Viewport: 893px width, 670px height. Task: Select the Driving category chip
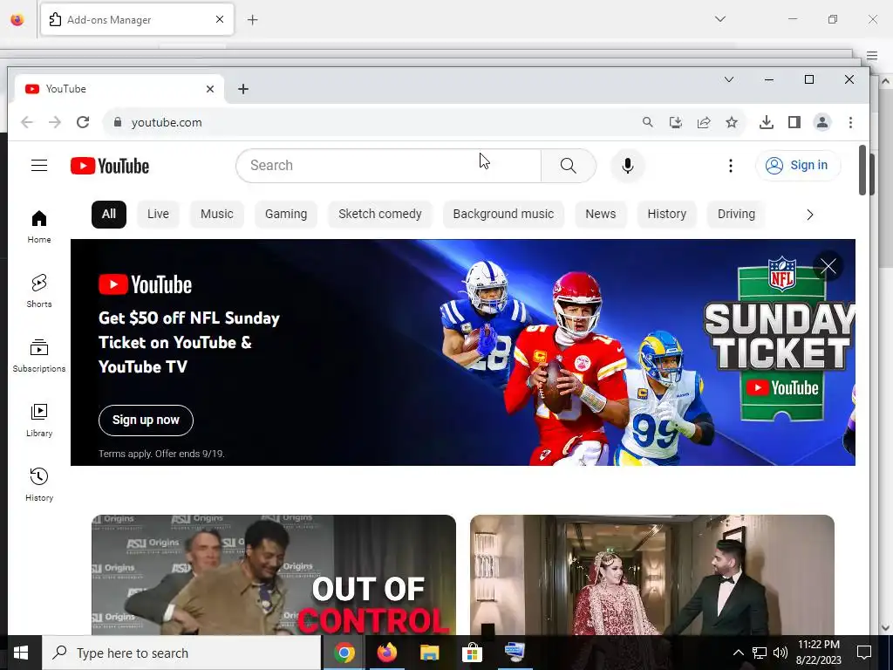coord(736,215)
